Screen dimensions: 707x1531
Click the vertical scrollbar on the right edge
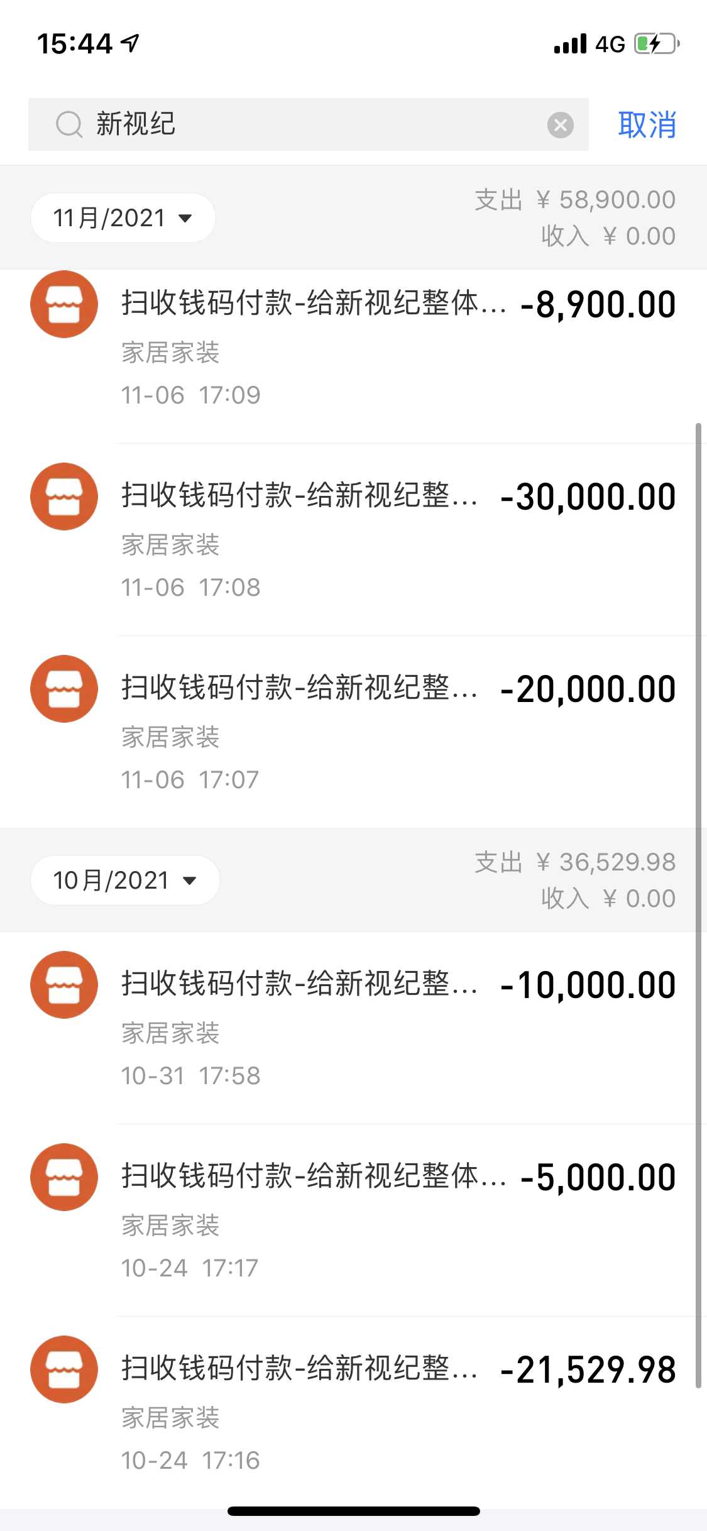click(x=698, y=905)
